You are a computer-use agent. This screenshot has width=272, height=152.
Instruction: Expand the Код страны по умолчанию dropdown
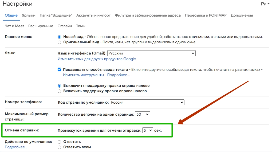tap(147, 102)
